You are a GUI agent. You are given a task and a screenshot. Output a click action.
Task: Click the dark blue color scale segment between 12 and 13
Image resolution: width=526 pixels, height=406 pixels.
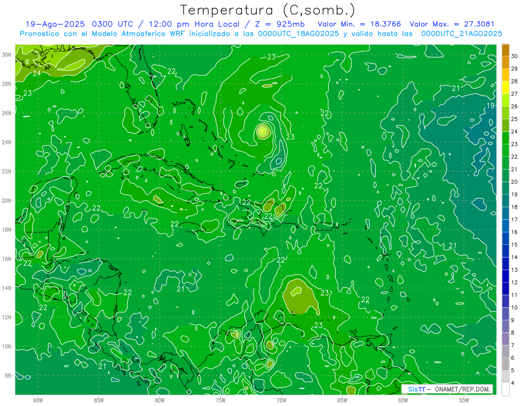click(505, 276)
